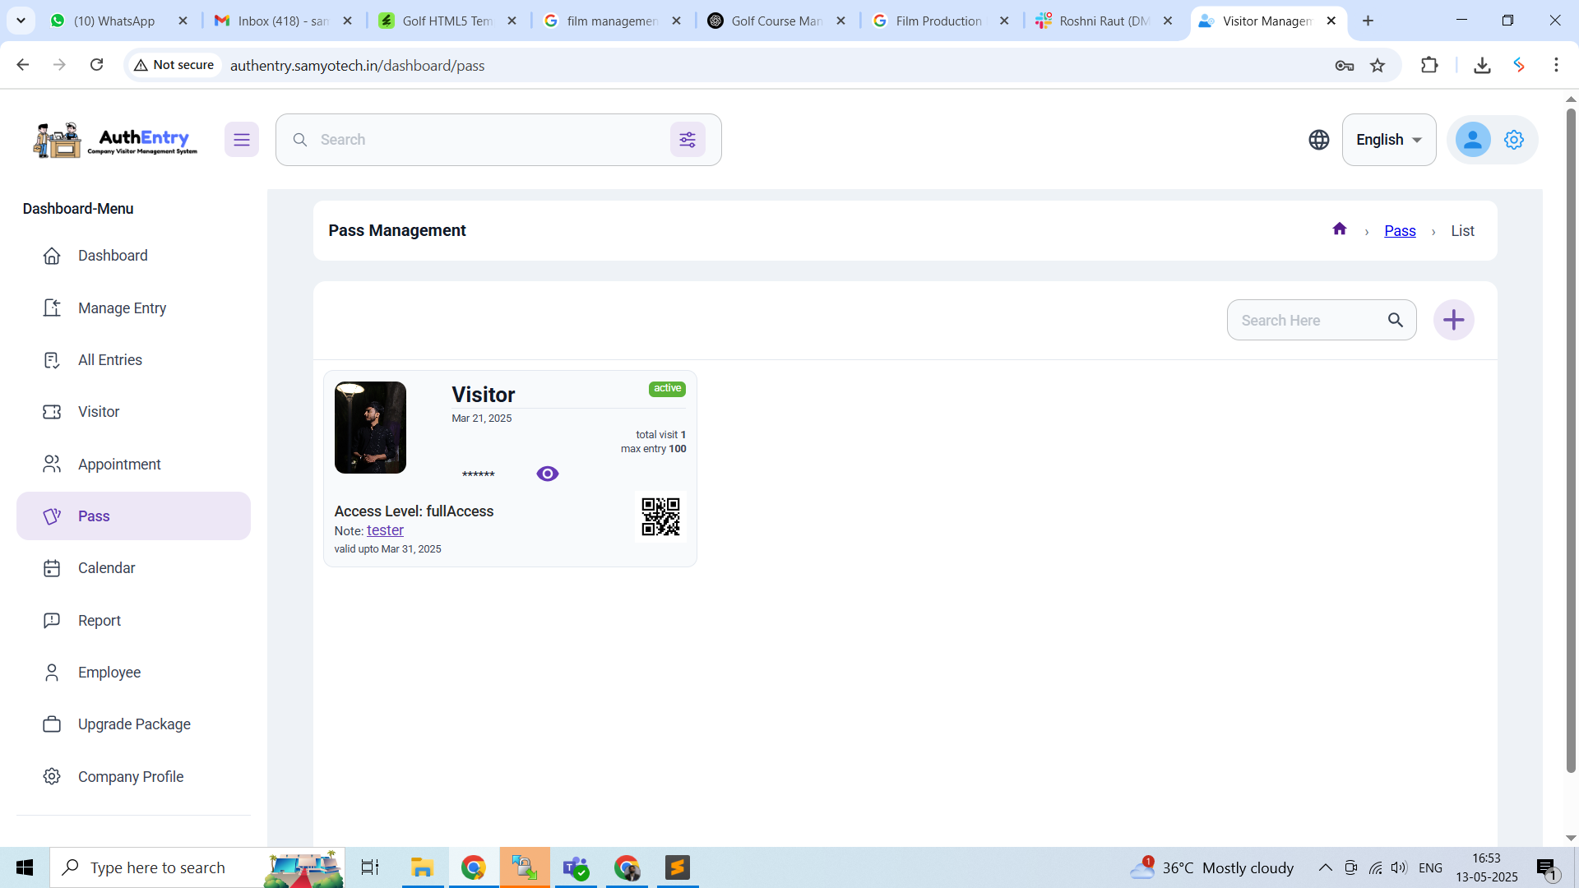Click the Pass breadcrumb link

click(1400, 231)
